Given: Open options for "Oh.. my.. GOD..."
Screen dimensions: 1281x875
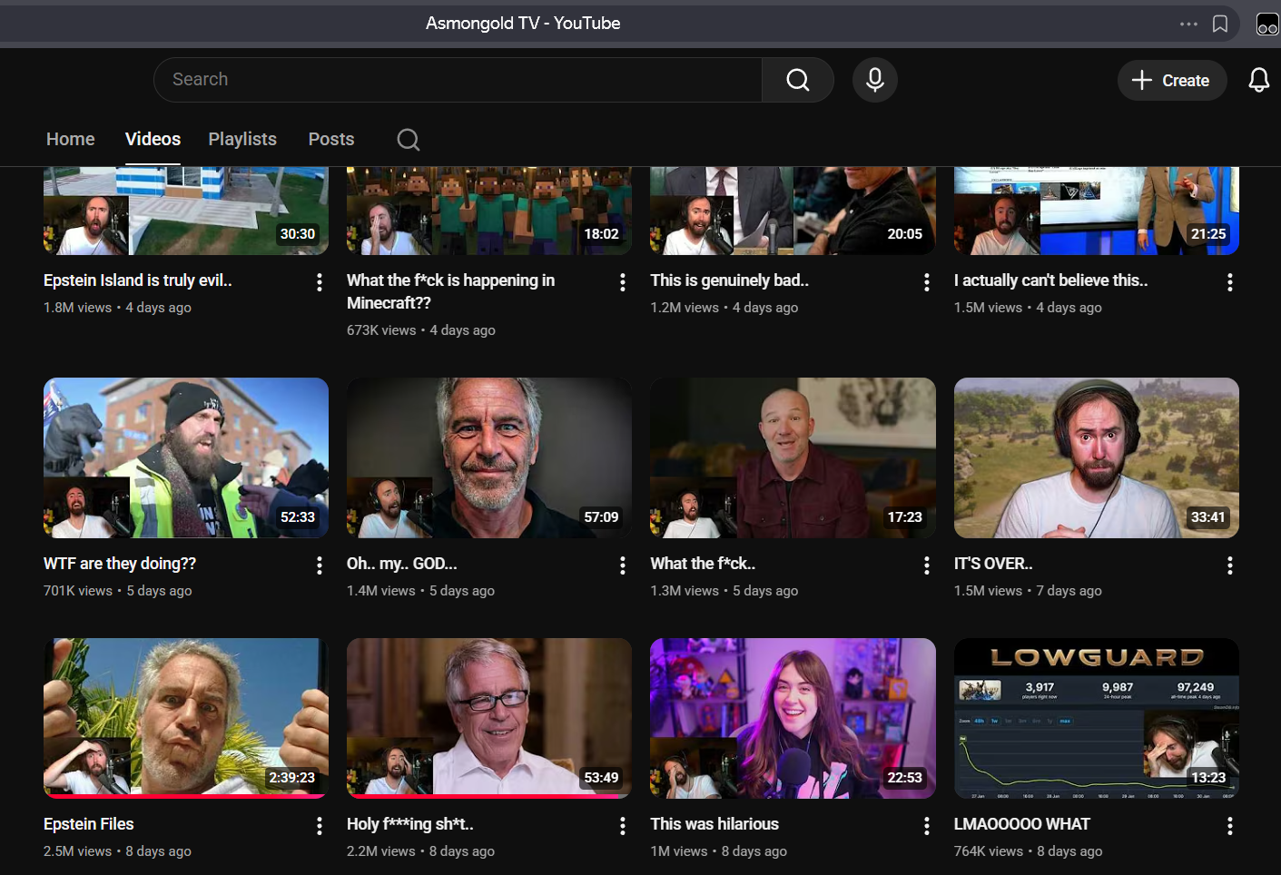Looking at the screenshot, I should coord(623,565).
